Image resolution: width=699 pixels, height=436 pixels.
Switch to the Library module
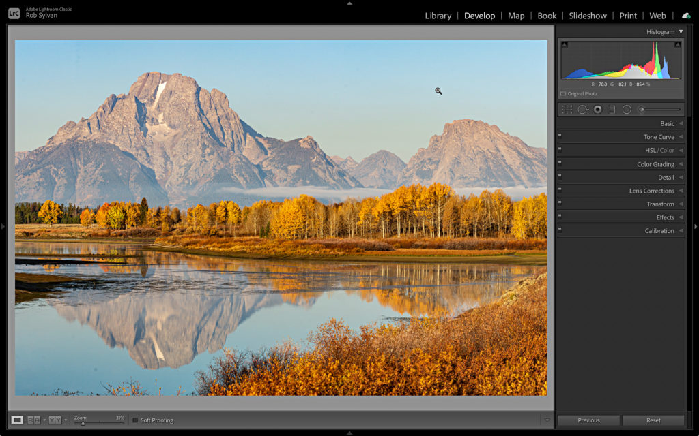pos(438,16)
